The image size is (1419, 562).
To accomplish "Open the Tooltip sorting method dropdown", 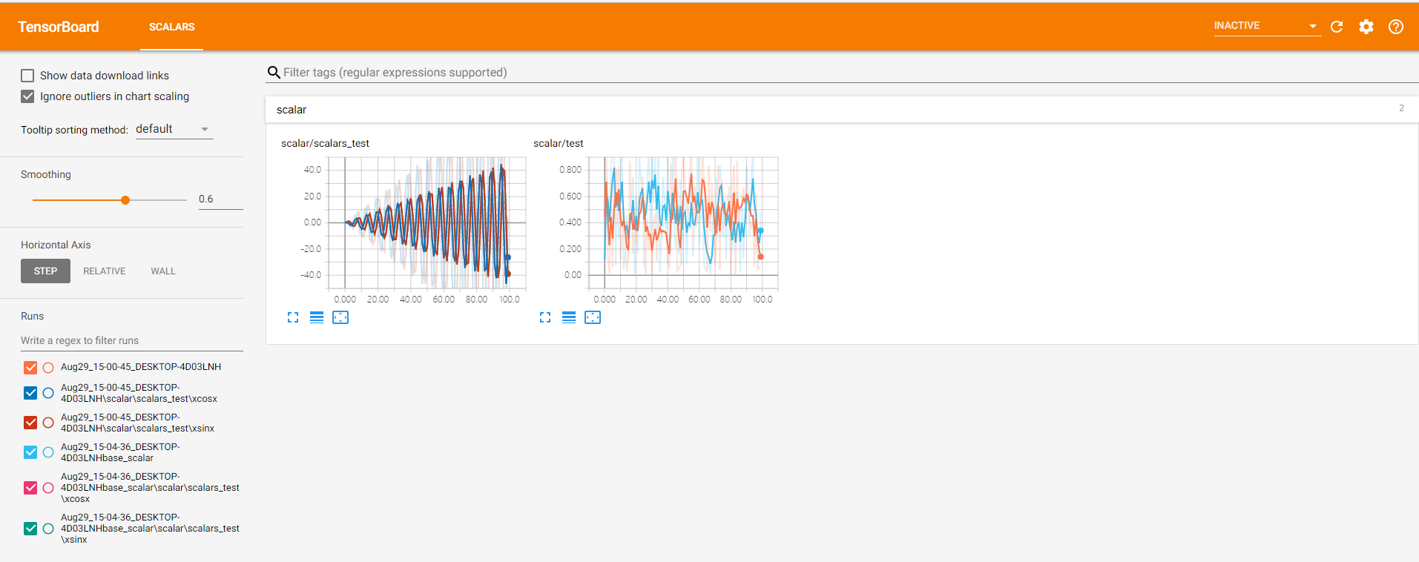I will [174, 129].
